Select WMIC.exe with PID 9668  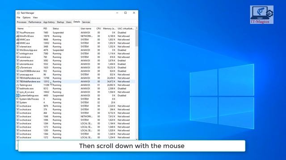click(x=25, y=40)
